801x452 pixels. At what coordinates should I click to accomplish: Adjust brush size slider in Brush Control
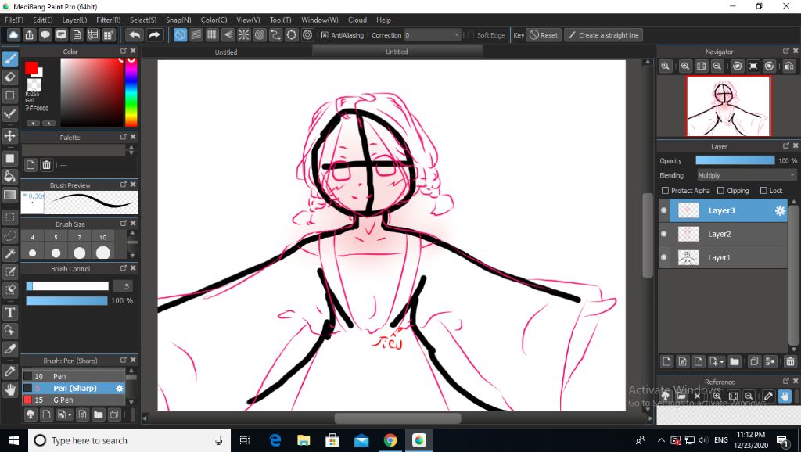point(67,286)
